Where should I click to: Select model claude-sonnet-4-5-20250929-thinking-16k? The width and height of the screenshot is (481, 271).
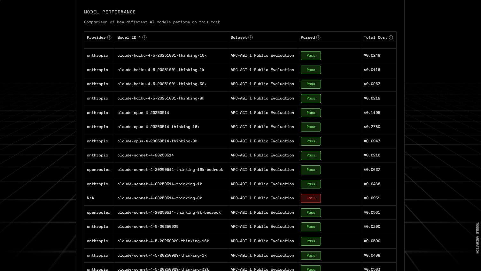point(163,241)
